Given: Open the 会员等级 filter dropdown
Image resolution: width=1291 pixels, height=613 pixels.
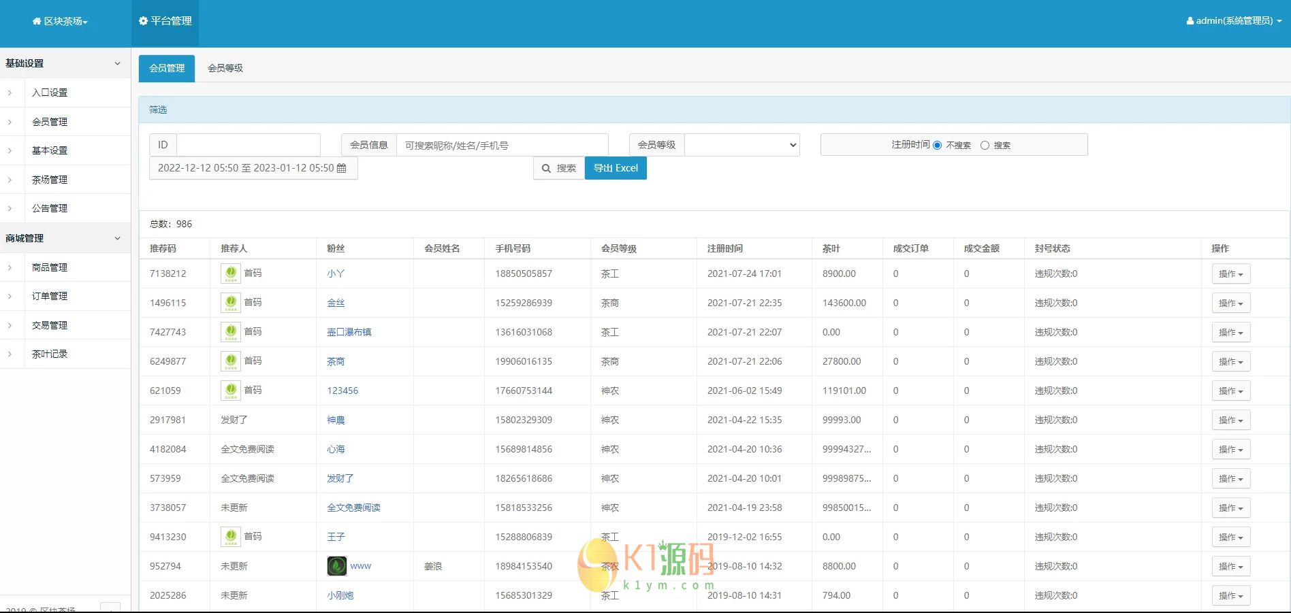Looking at the screenshot, I should 742,145.
